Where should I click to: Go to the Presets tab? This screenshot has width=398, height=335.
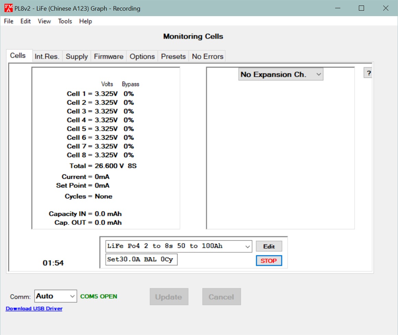[173, 57]
